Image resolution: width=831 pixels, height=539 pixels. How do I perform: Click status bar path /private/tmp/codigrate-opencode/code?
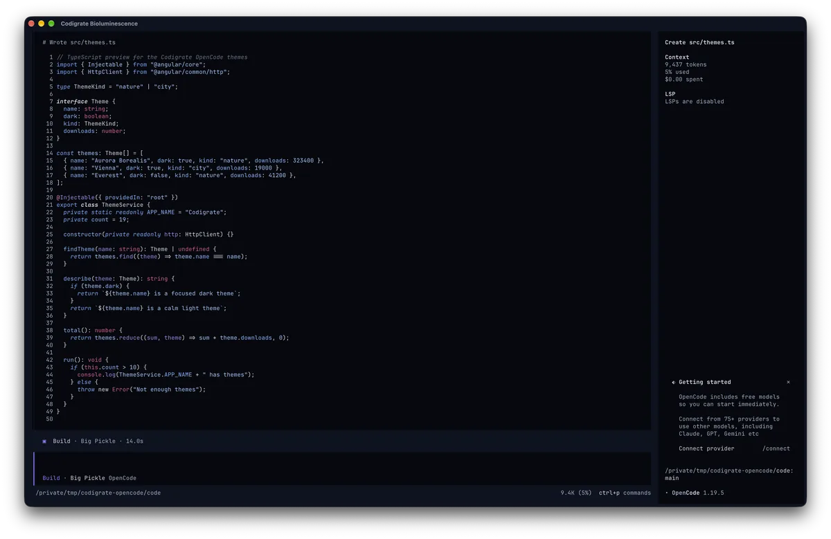[x=98, y=493]
